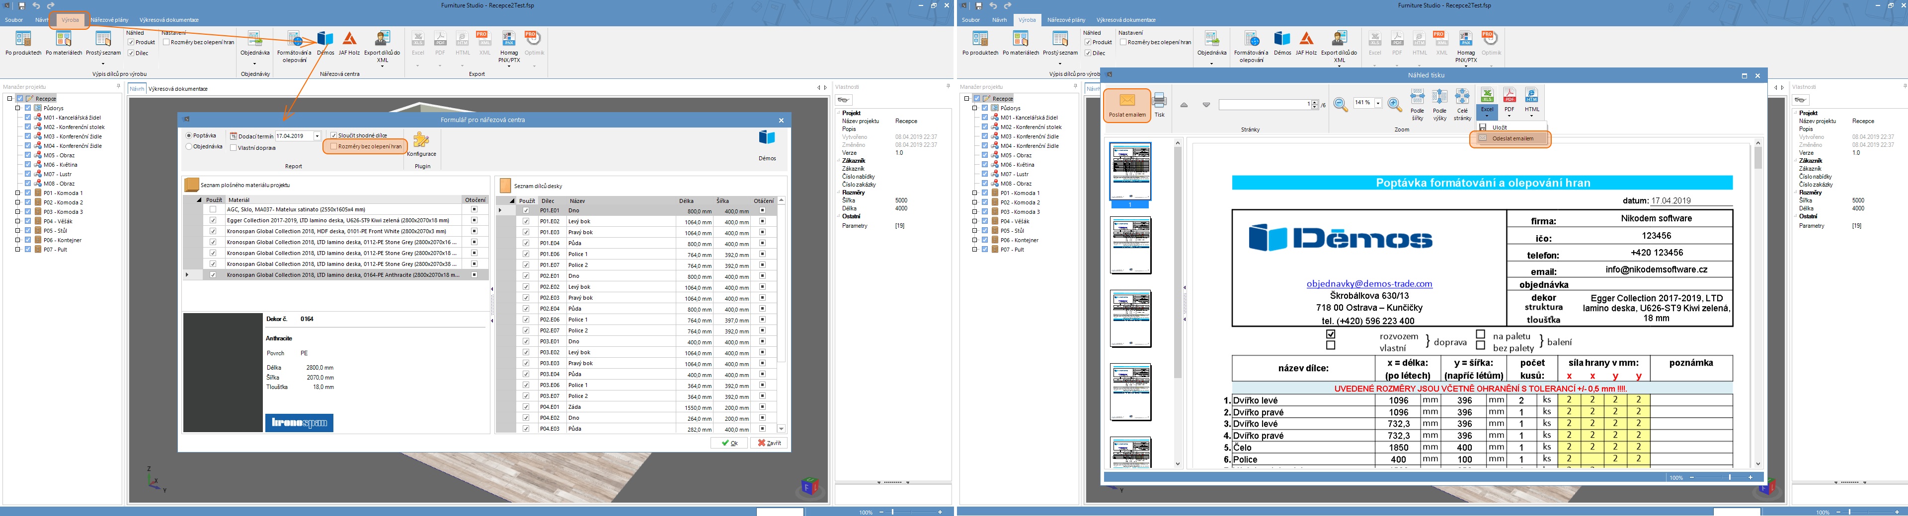The width and height of the screenshot is (1908, 516).
Task: Open zoom percent dropdown in print preview
Action: pyautogui.click(x=1378, y=104)
